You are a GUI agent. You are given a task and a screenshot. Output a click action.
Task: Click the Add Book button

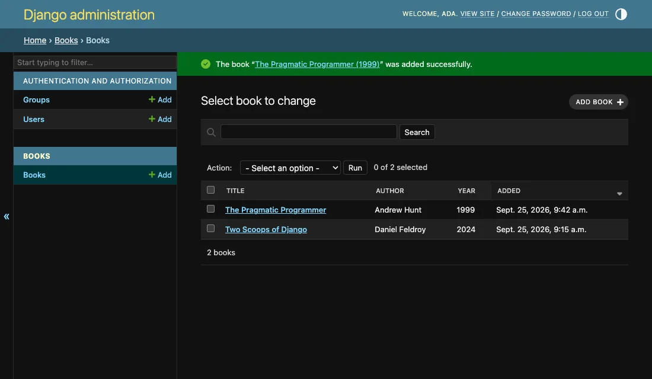599,102
